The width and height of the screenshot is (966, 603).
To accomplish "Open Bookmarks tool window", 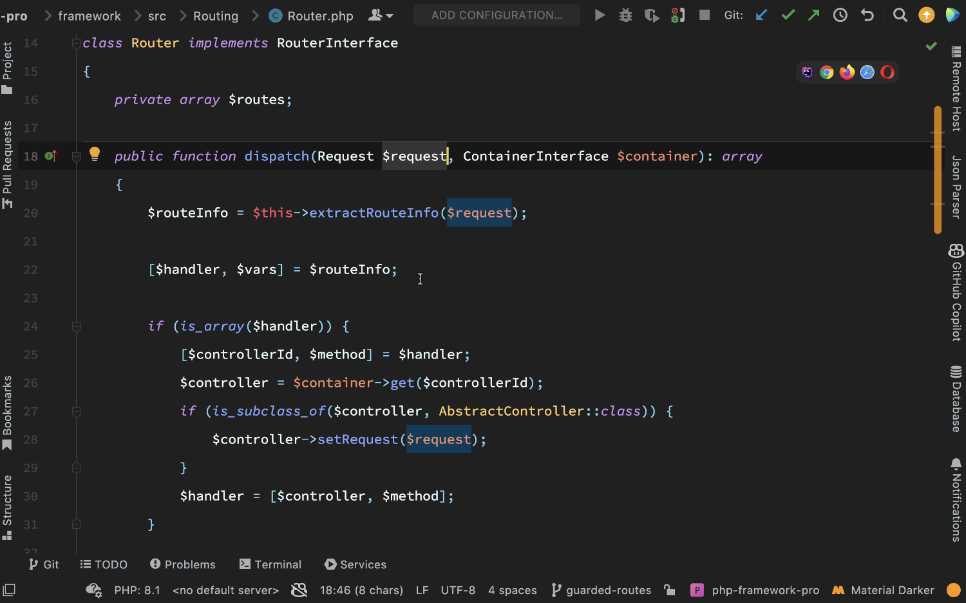I will click(8, 413).
